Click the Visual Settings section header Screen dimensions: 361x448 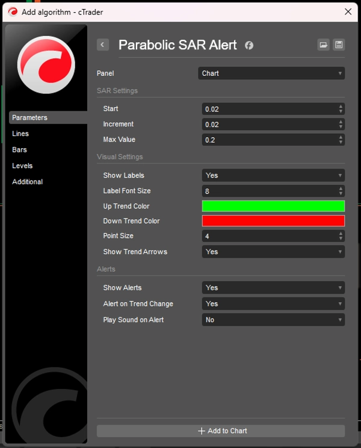pyautogui.click(x=120, y=157)
